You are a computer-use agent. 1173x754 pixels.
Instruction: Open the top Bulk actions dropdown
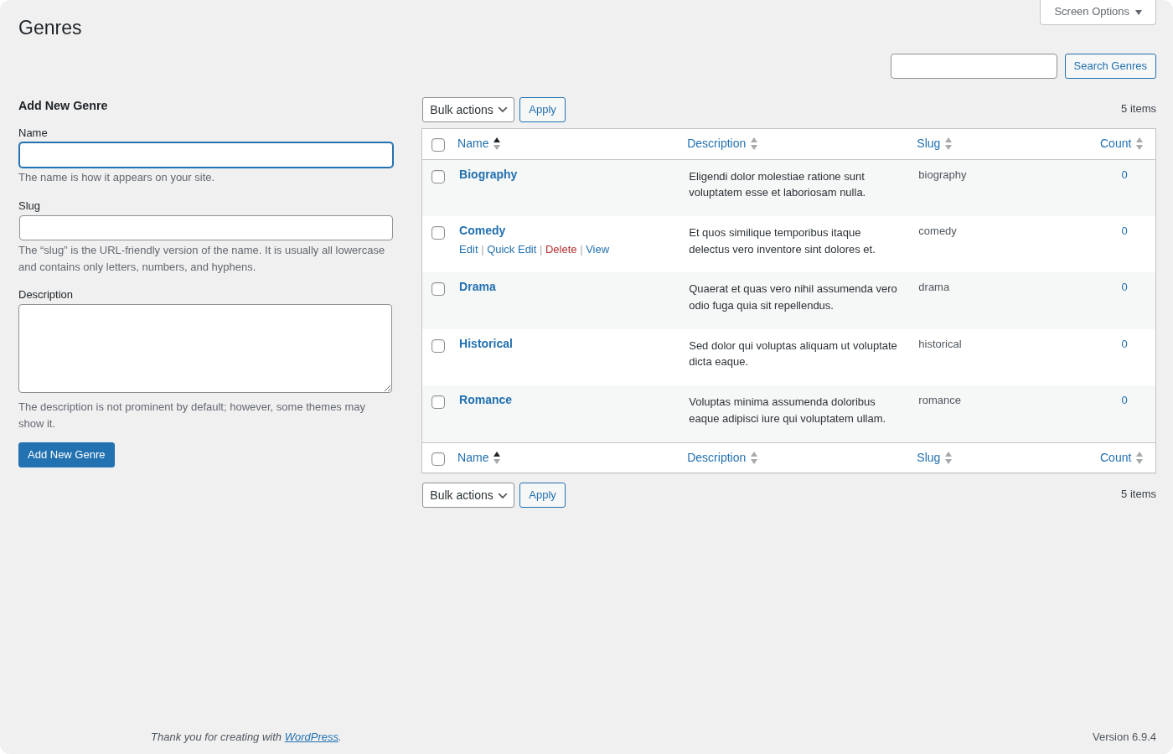(x=468, y=110)
